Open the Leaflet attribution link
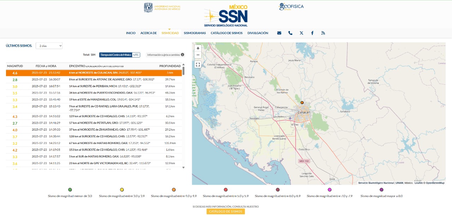Viewport: 452px width, 215px height. (x=418, y=183)
